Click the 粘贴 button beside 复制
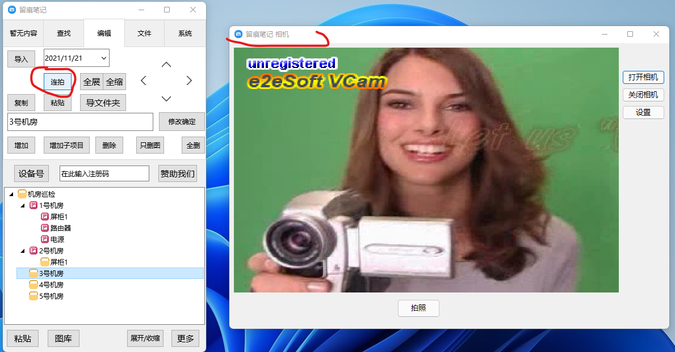This screenshot has height=352, width=675. [x=58, y=103]
